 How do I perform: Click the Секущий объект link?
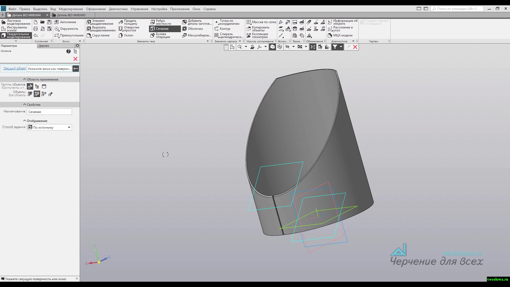coord(15,69)
